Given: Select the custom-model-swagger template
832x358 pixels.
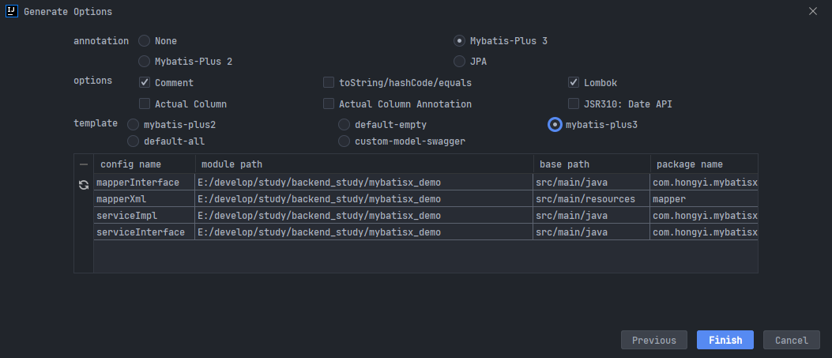Looking at the screenshot, I should 344,141.
